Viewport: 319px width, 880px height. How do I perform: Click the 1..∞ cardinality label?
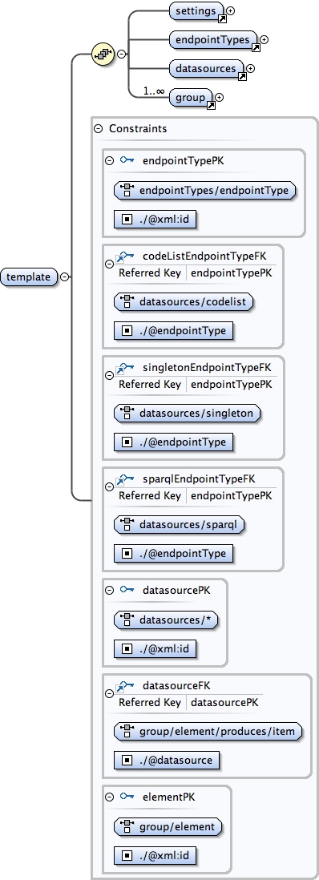coord(153,91)
